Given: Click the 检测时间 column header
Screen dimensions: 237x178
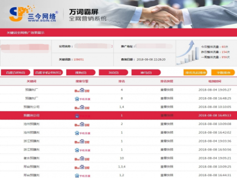Looking at the screenshot, I should pos(215,81).
